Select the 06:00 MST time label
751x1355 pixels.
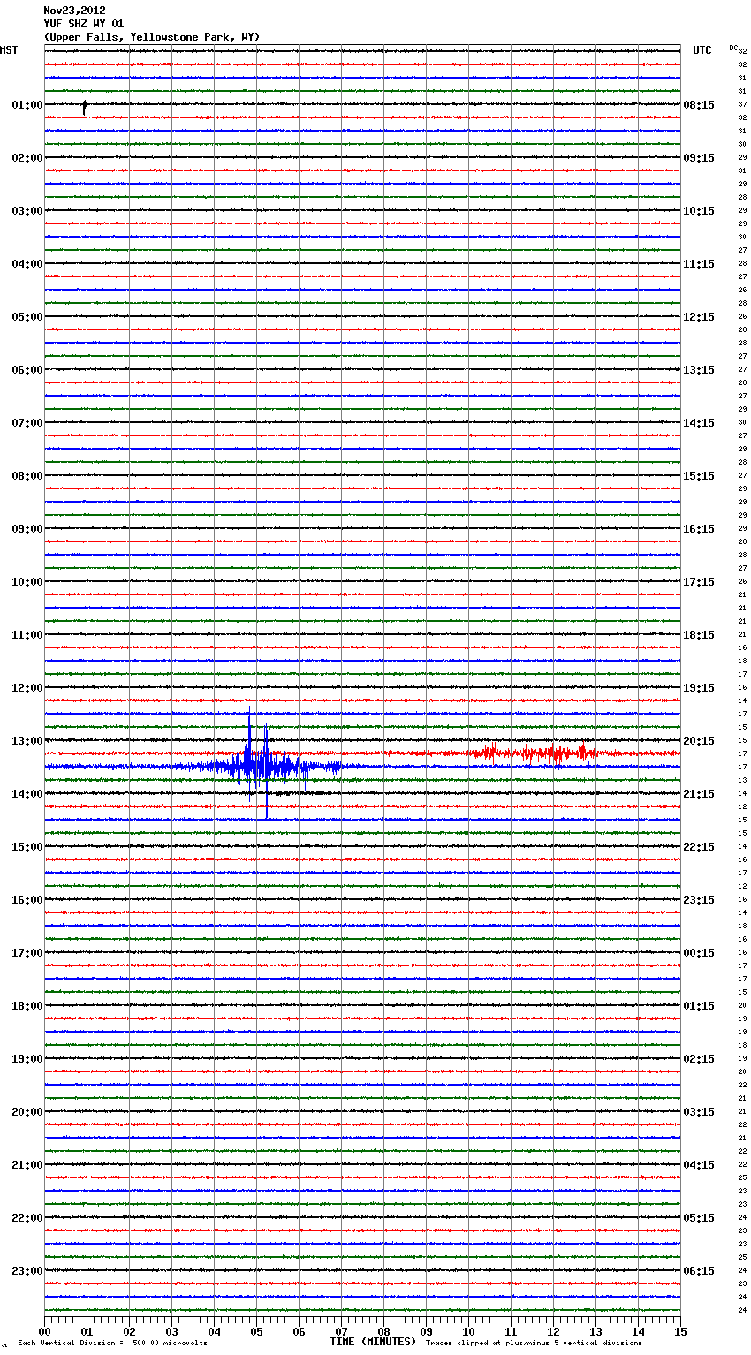[x=27, y=370]
